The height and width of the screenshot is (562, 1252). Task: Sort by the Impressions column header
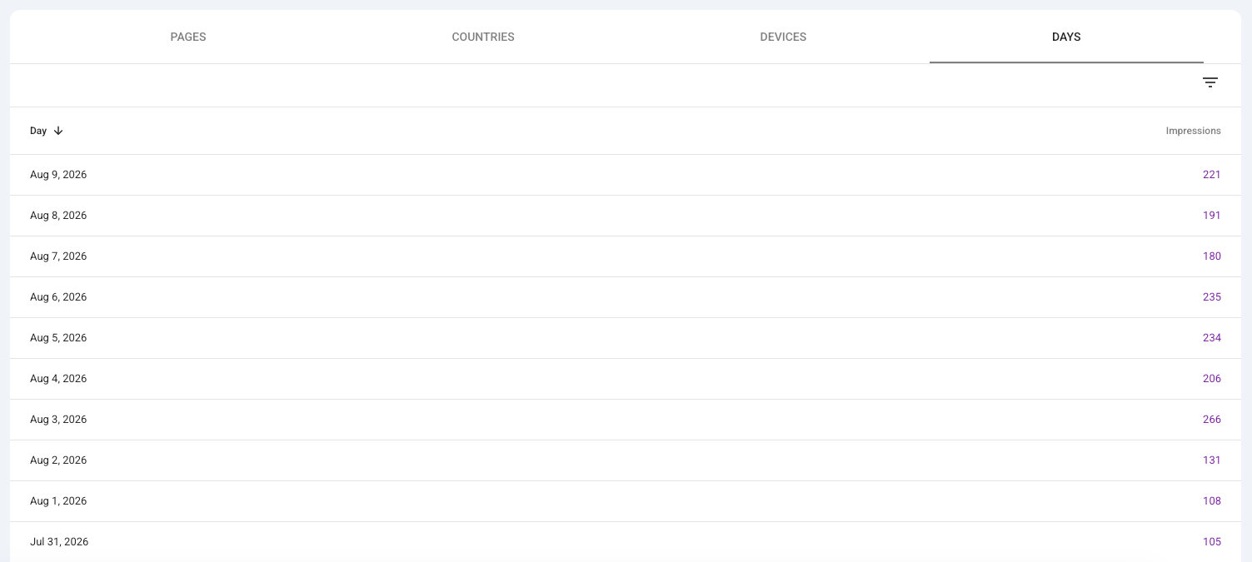click(x=1193, y=131)
